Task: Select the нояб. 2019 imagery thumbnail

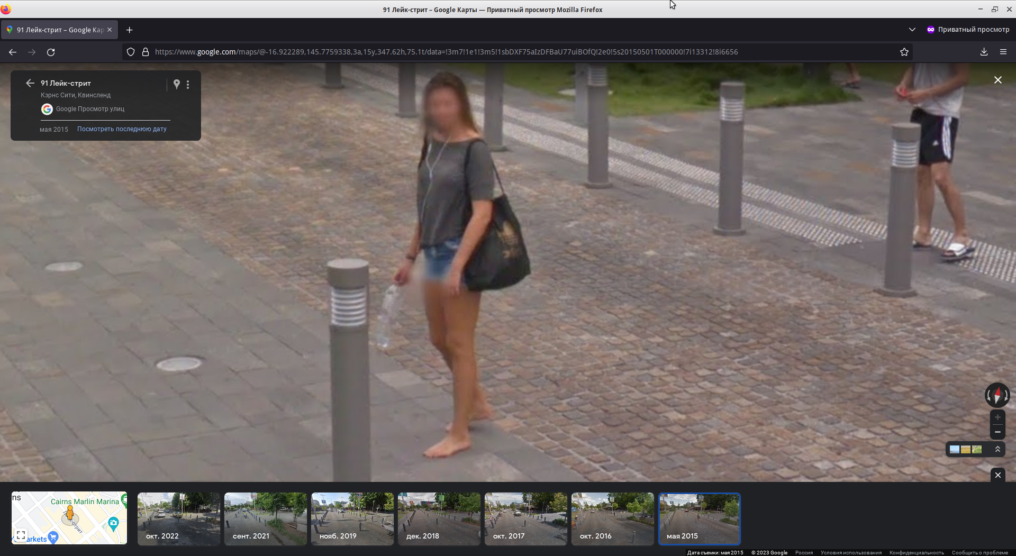Action: [352, 518]
